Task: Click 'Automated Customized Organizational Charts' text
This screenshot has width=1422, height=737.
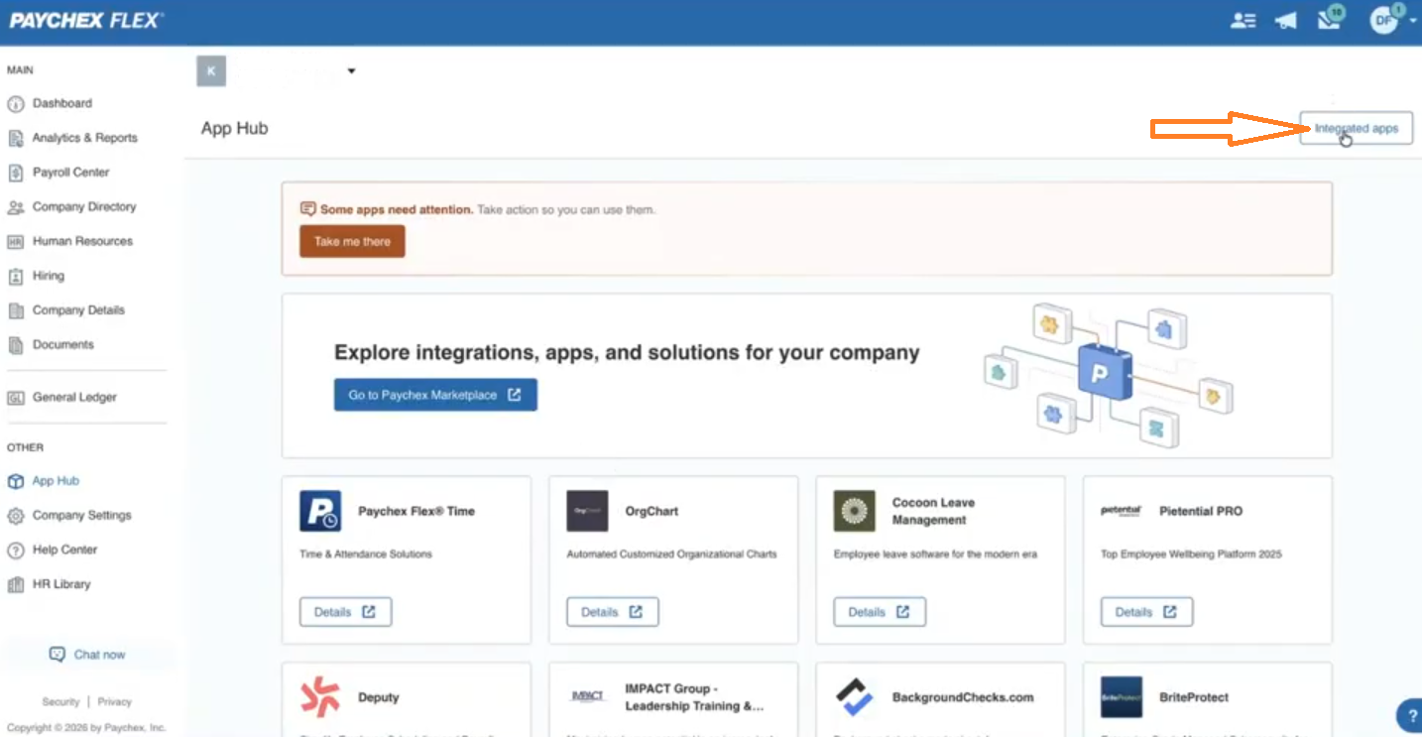Action: (671, 554)
